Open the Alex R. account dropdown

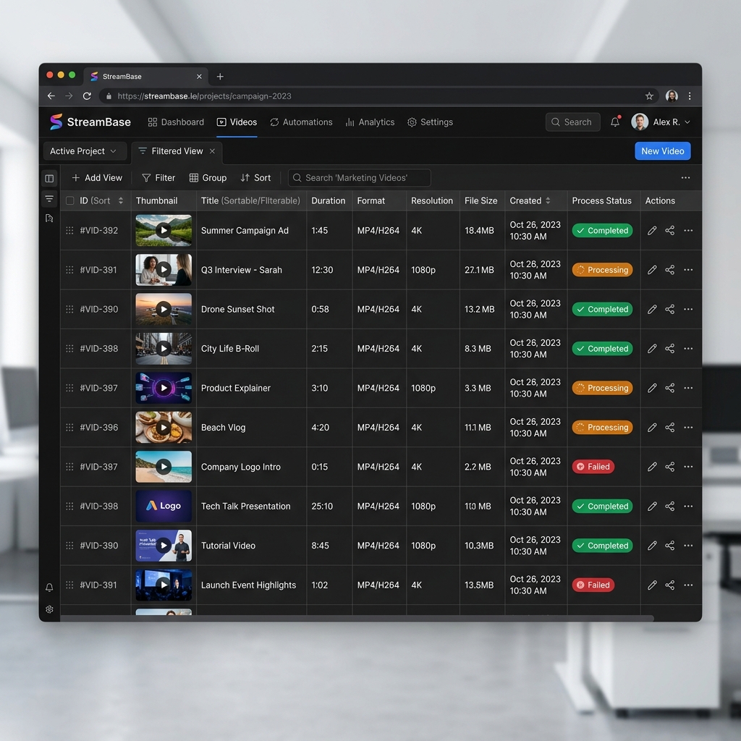tap(661, 122)
